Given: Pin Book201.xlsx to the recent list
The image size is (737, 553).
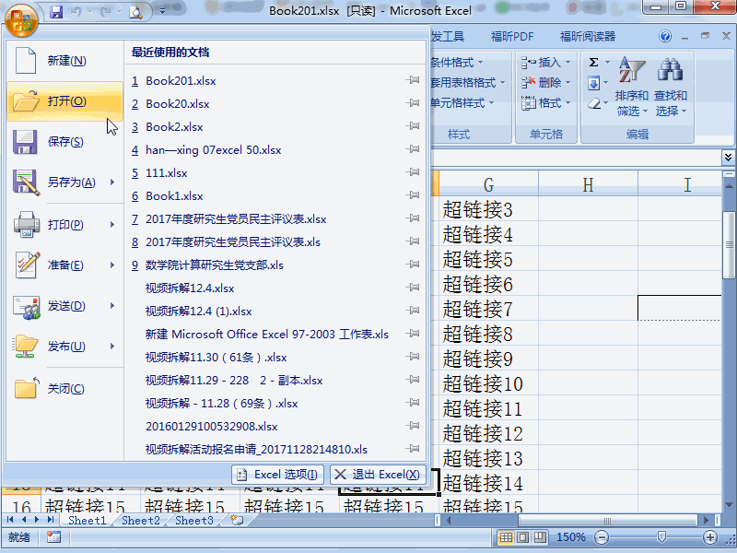Looking at the screenshot, I should (413, 80).
